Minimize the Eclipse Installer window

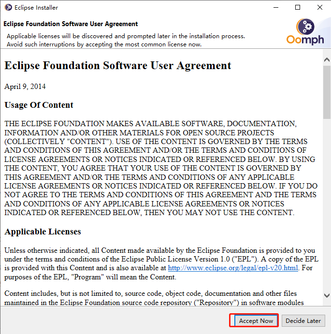tap(276, 7)
